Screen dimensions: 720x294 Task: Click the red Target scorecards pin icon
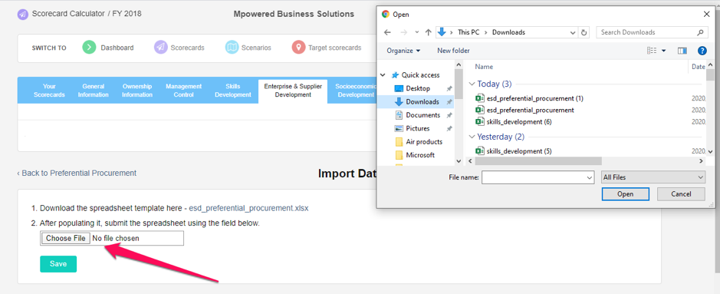pyautogui.click(x=298, y=48)
